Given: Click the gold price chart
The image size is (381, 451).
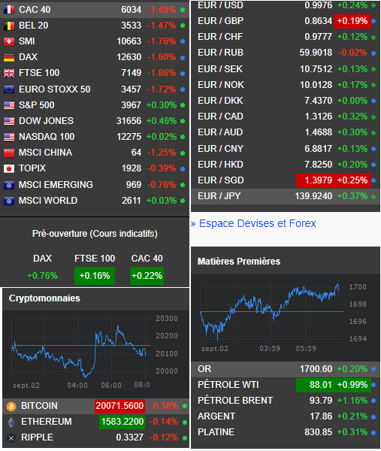Looking at the screenshot, I should 272,312.
